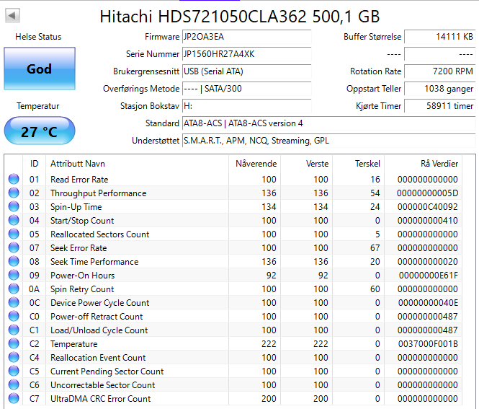Click the Kjørte Timer value 58911 timer
The height and width of the screenshot is (409, 479).
point(440,106)
